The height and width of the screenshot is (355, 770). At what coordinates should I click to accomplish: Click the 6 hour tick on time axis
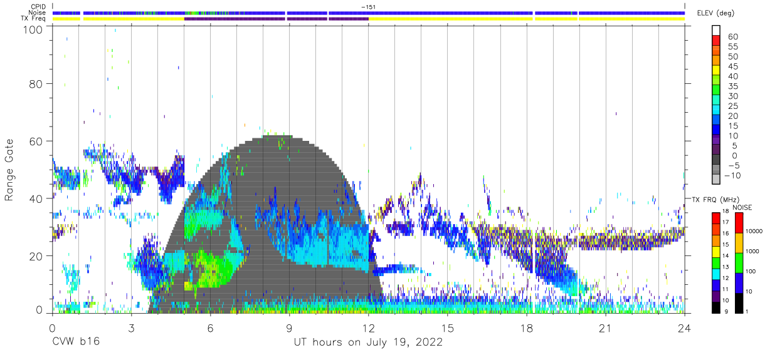(x=210, y=327)
